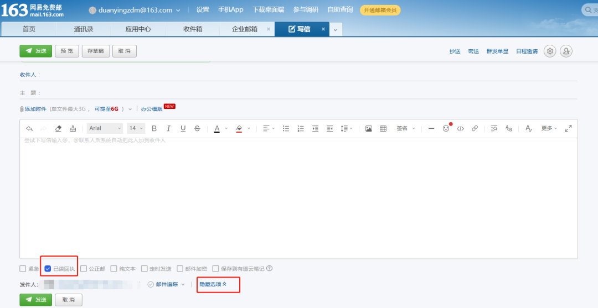Click the 隐藏选项 hide options link
The image size is (598, 308).
coord(213,284)
